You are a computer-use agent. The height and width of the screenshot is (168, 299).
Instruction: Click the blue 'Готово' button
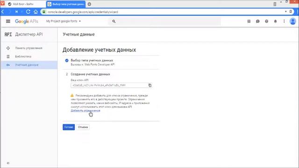point(69,127)
